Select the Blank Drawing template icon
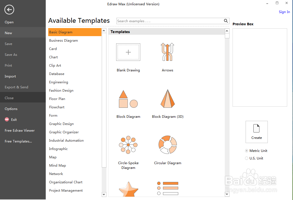293x200 pixels. pos(128,52)
